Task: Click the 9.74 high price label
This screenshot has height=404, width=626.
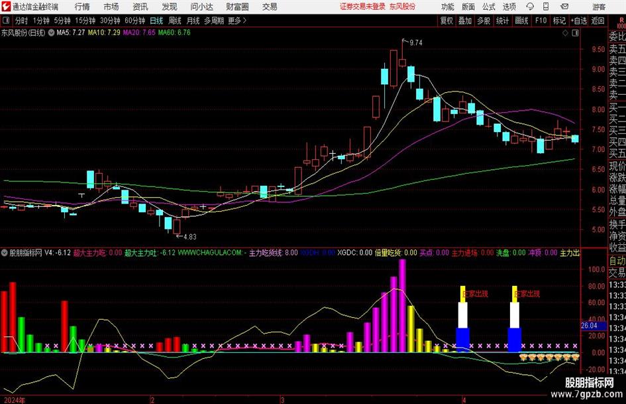Action: click(x=415, y=42)
